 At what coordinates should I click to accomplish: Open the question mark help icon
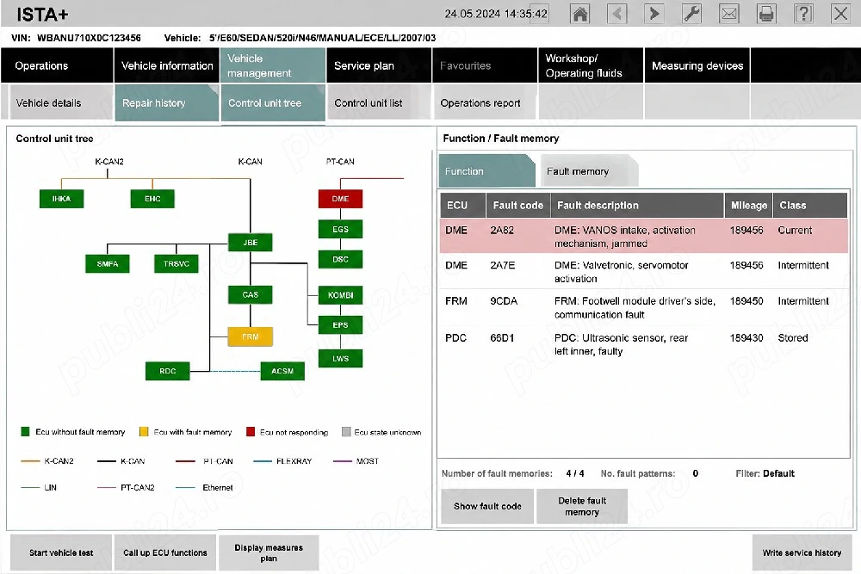click(x=803, y=13)
